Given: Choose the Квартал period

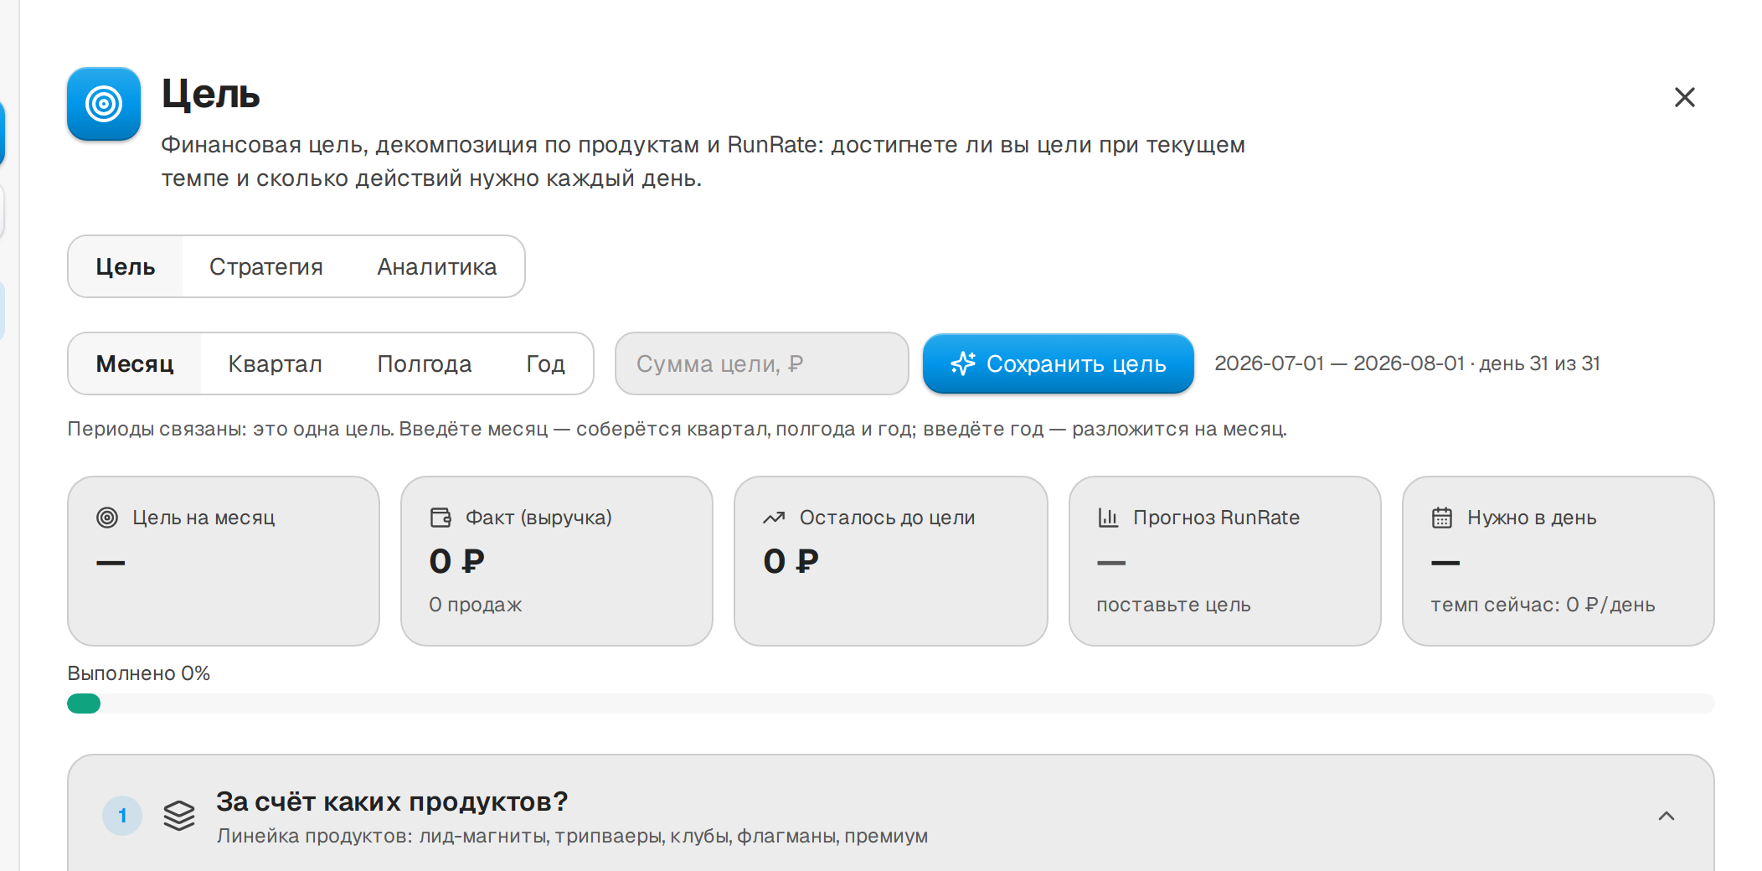Looking at the screenshot, I should [x=275, y=363].
